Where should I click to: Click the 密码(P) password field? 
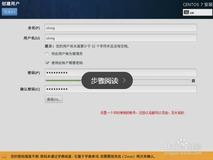click(x=120, y=73)
